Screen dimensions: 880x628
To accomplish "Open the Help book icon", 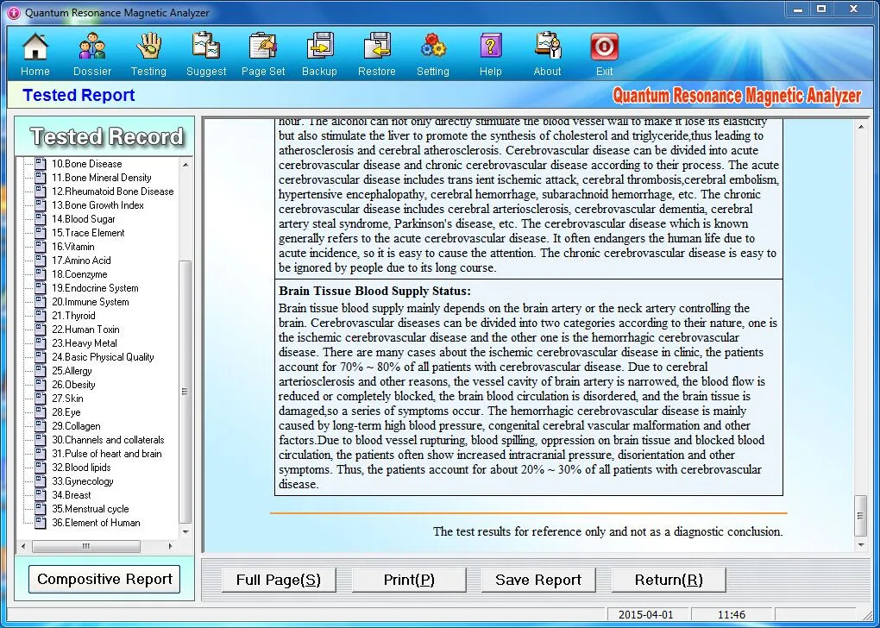I will click(491, 47).
